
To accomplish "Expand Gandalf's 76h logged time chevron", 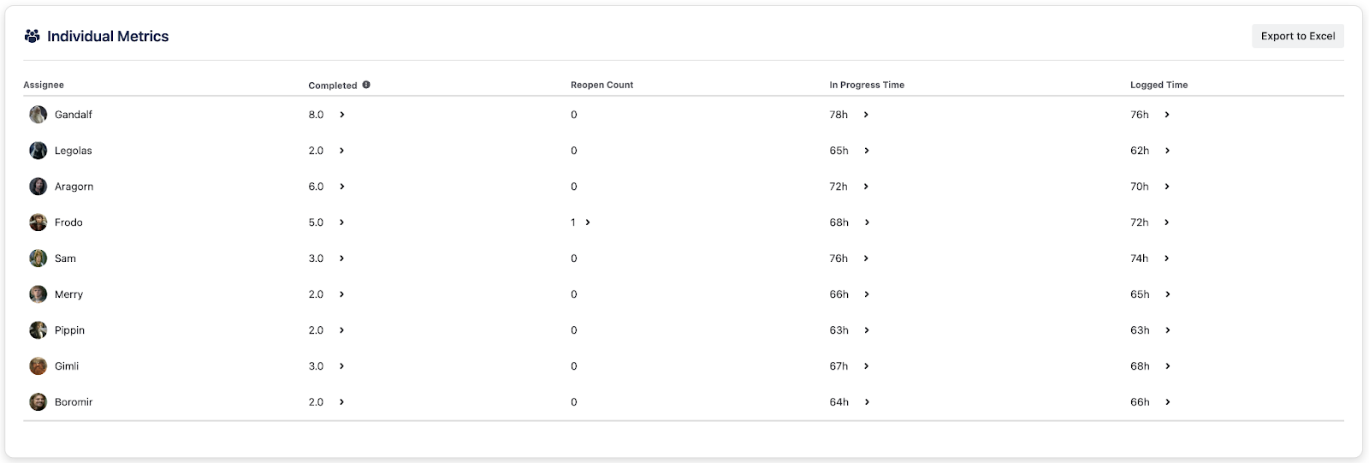I will click(x=1167, y=115).
